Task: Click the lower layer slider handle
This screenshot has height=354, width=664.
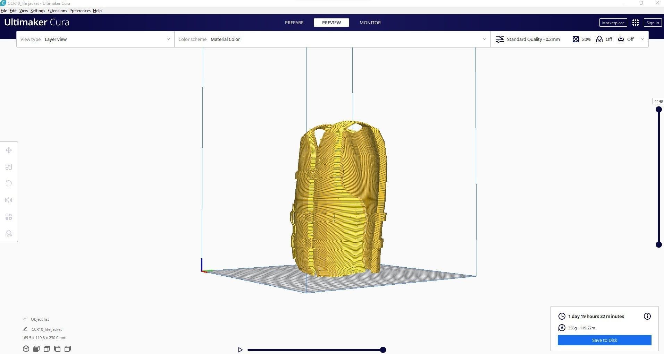Action: 658,245
